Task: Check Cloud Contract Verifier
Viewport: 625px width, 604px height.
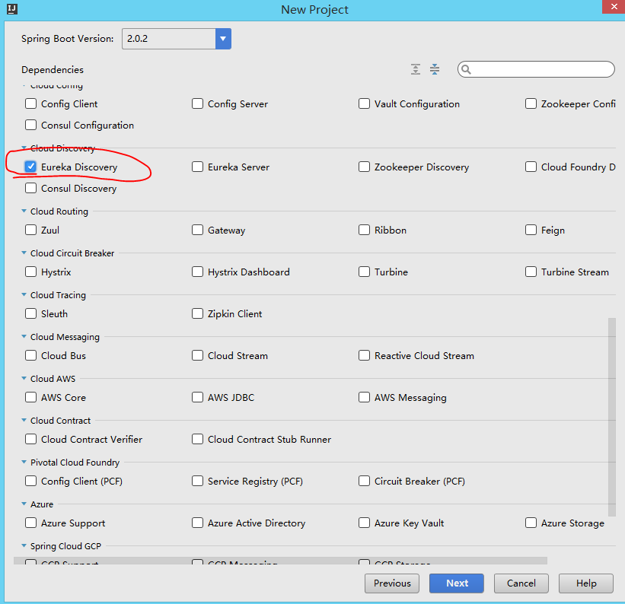Action: [x=30, y=439]
